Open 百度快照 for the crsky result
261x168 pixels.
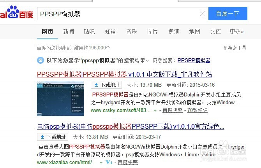pos(173,110)
